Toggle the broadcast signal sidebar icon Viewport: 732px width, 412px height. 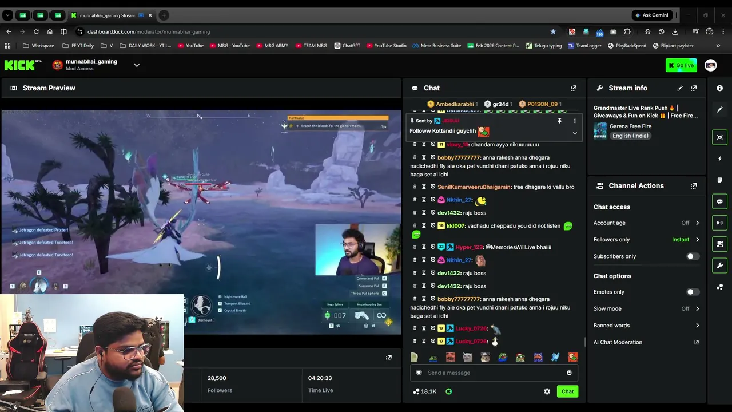pyautogui.click(x=719, y=223)
